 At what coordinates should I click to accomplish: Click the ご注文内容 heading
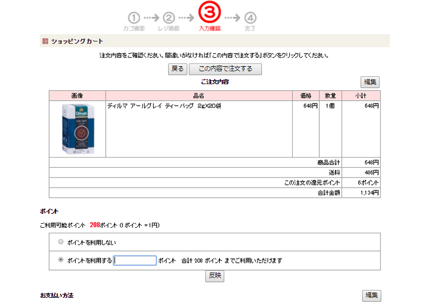point(215,82)
